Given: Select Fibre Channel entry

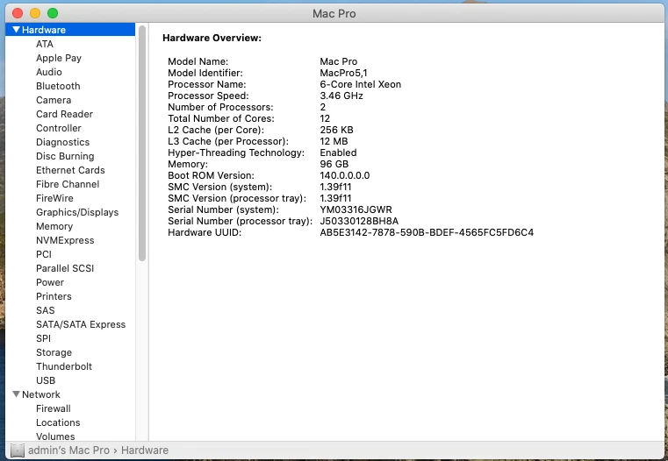Looking at the screenshot, I should click(68, 184).
